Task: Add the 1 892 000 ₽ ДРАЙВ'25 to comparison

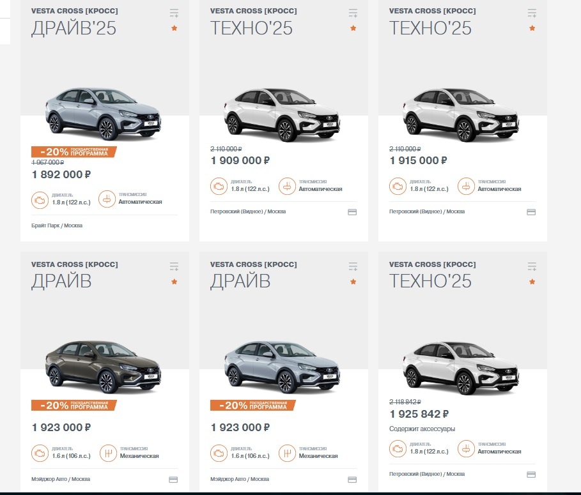Action: coord(174,13)
